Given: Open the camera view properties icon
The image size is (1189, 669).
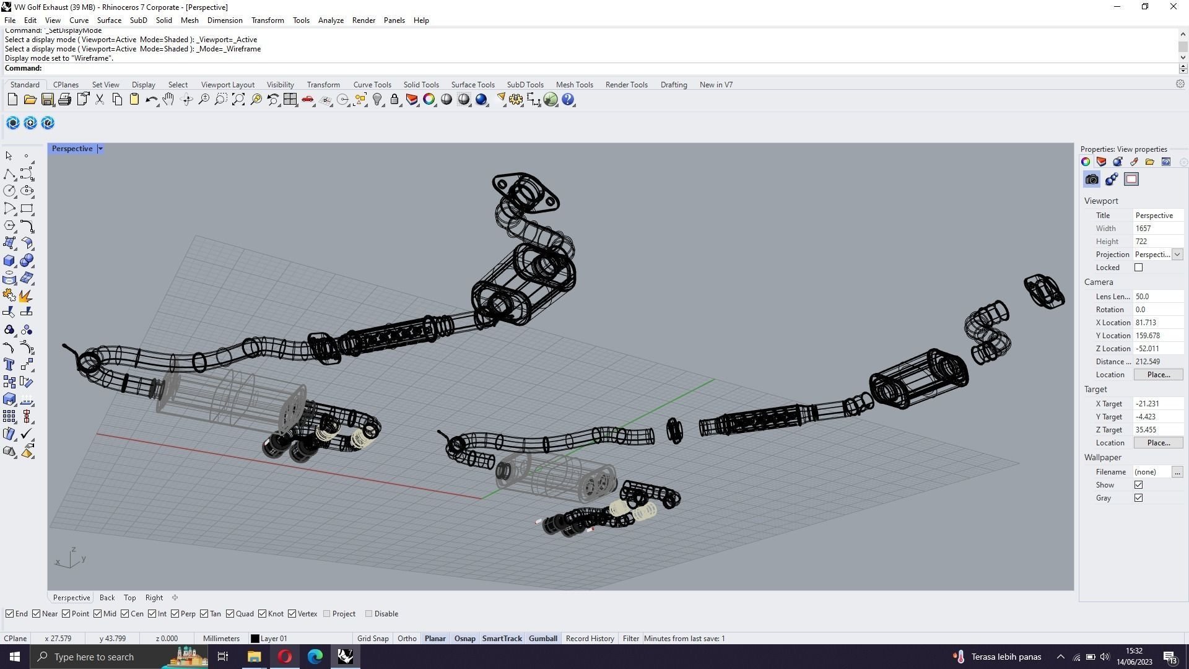Looking at the screenshot, I should 1092,180.
